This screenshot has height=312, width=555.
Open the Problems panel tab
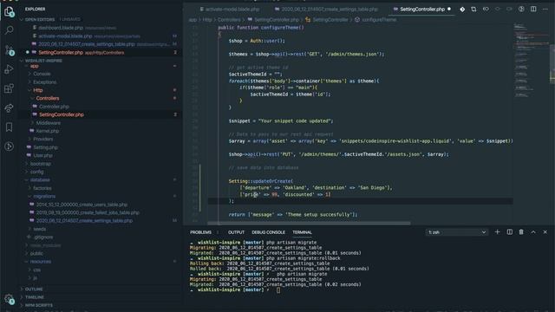pos(200,232)
